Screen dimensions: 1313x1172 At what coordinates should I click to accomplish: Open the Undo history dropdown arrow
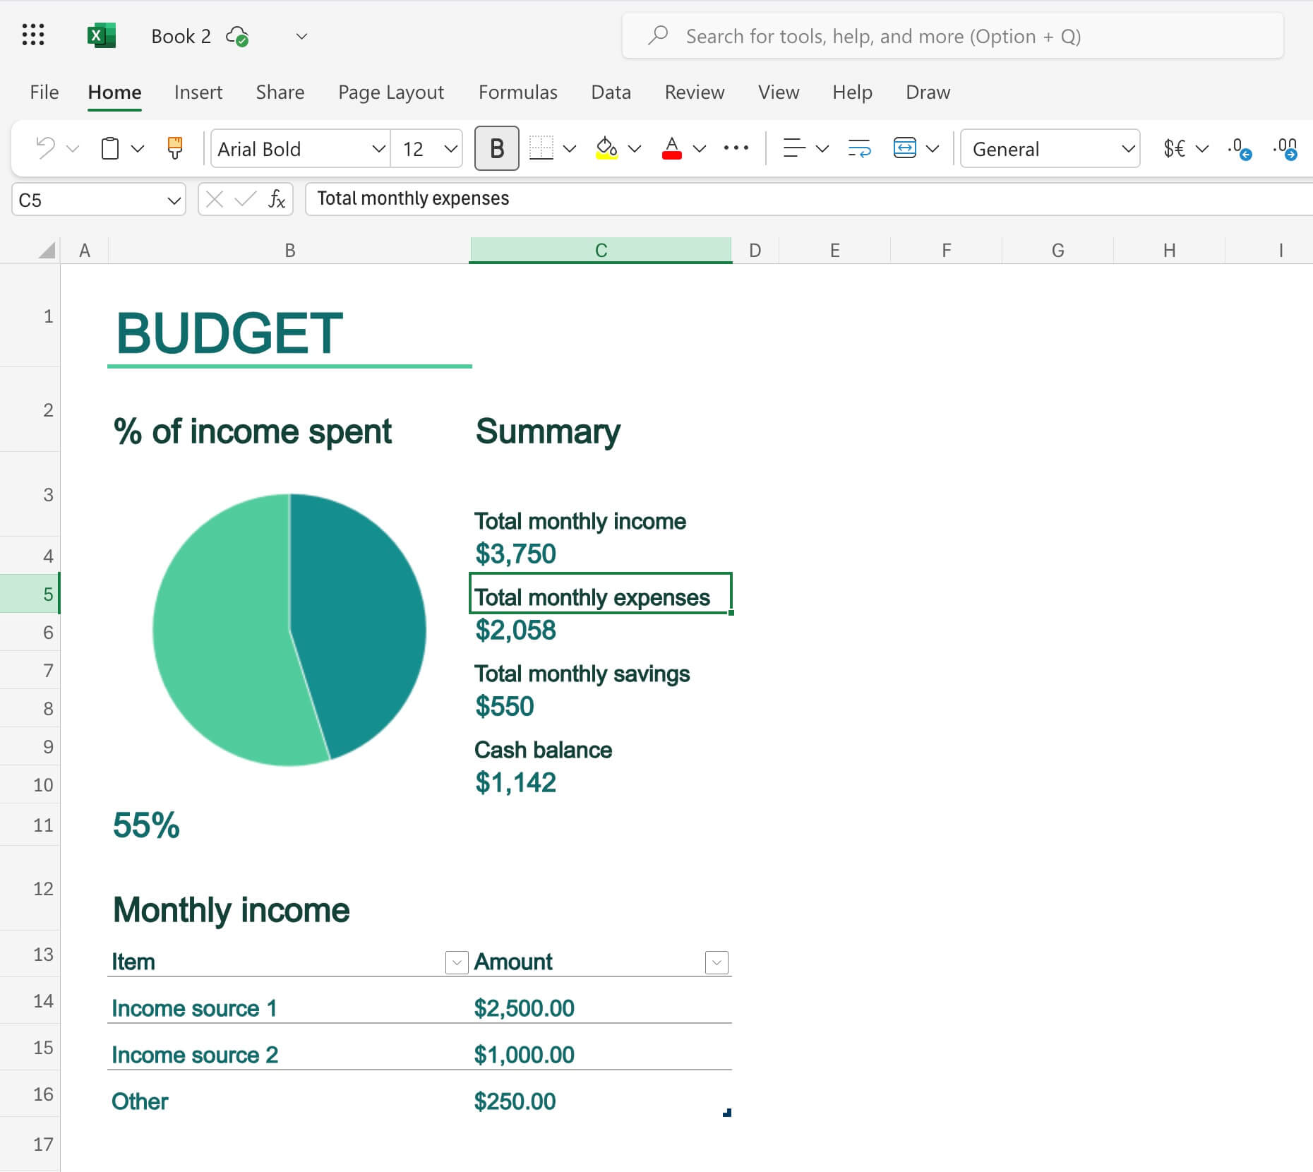(x=73, y=148)
